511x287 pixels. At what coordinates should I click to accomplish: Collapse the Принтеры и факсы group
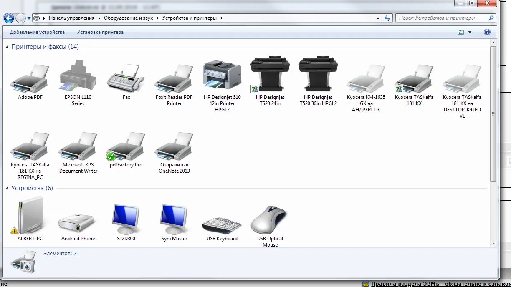7,47
